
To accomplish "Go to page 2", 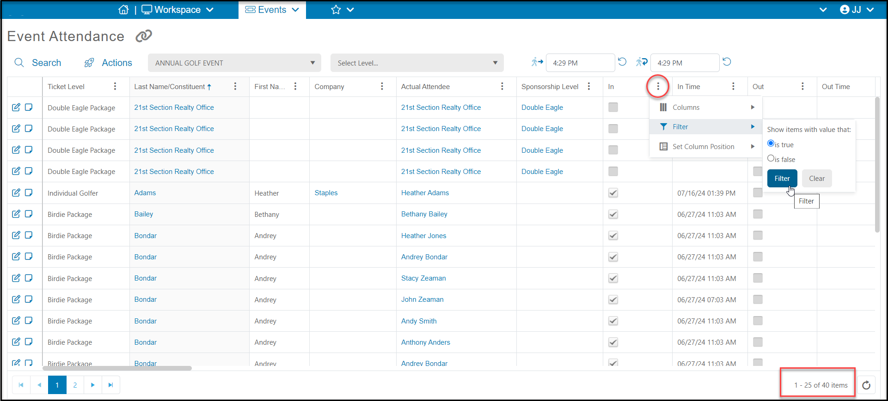I will pyautogui.click(x=75, y=385).
